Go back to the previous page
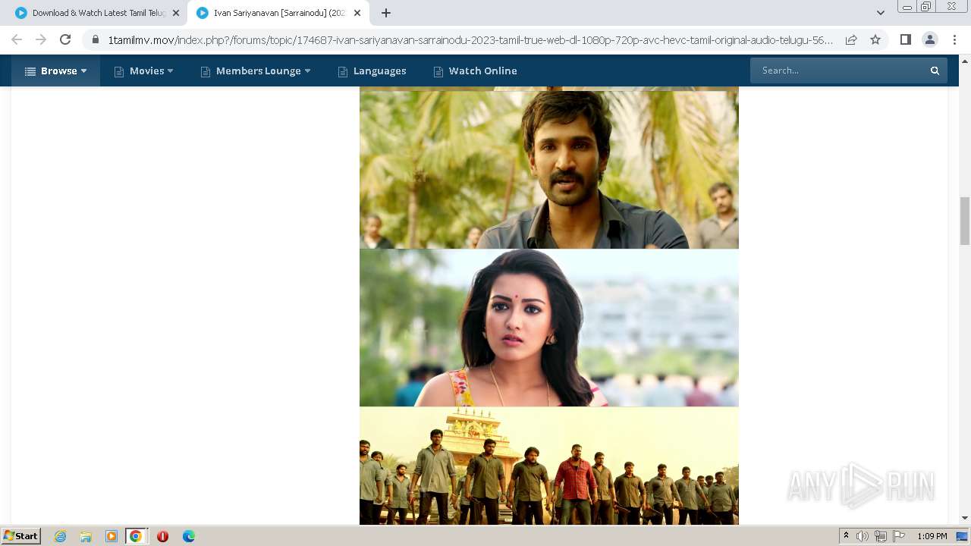Image resolution: width=971 pixels, height=546 pixels. pyautogui.click(x=17, y=39)
